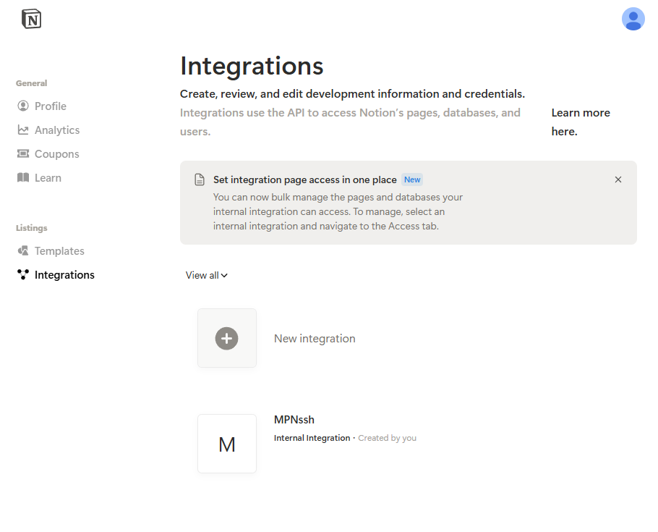Image resolution: width=658 pixels, height=532 pixels.
Task: Go to Analytics section
Action: click(x=57, y=130)
